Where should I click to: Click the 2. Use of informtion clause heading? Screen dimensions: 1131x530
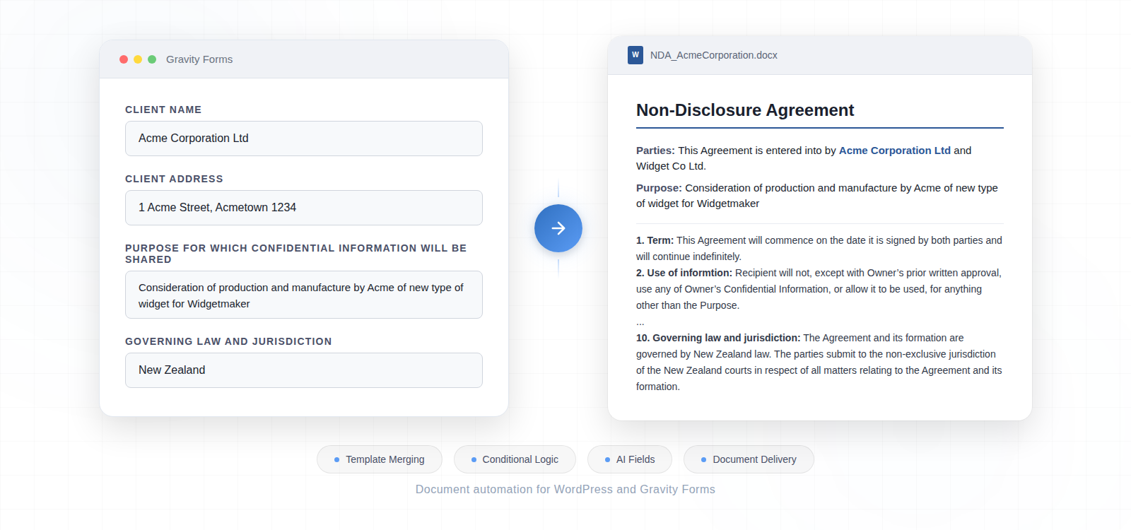click(x=684, y=273)
